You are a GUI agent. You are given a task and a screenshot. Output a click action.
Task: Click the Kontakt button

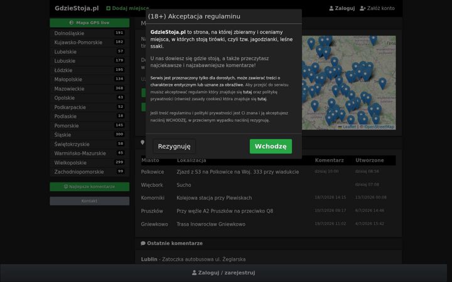click(x=90, y=201)
